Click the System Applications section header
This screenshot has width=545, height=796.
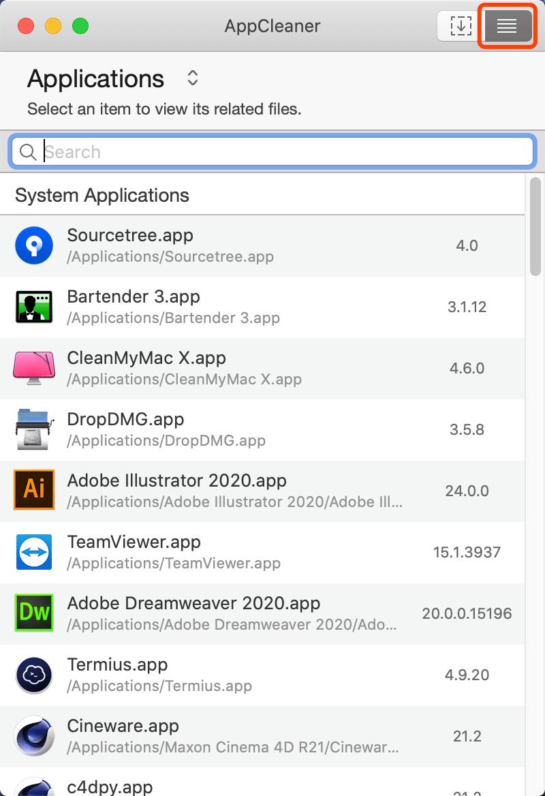[x=102, y=196]
